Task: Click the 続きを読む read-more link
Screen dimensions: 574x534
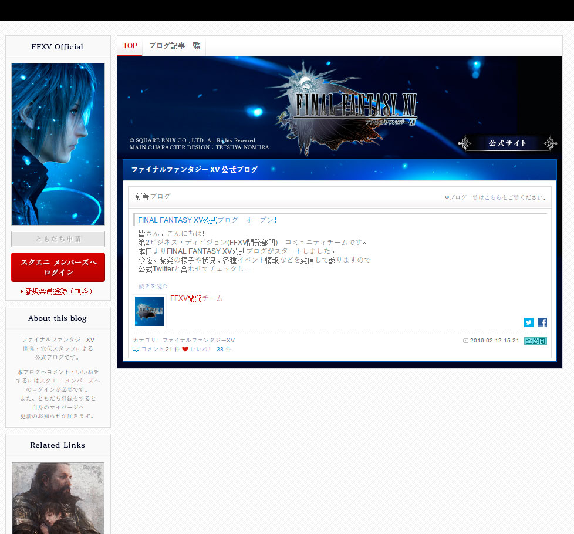Action: pyautogui.click(x=153, y=286)
